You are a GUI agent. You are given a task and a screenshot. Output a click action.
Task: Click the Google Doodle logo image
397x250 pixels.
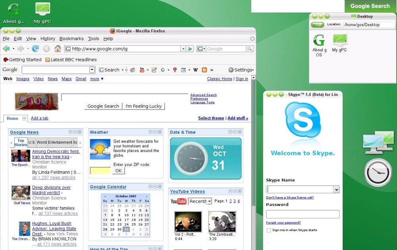coord(37,101)
